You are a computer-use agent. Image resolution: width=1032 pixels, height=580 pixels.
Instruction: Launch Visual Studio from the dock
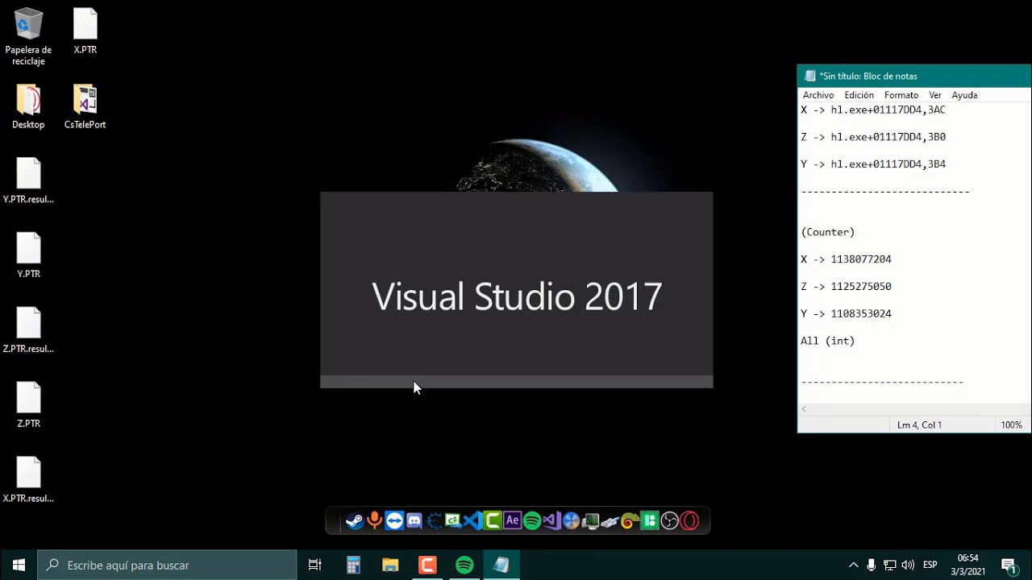(551, 521)
